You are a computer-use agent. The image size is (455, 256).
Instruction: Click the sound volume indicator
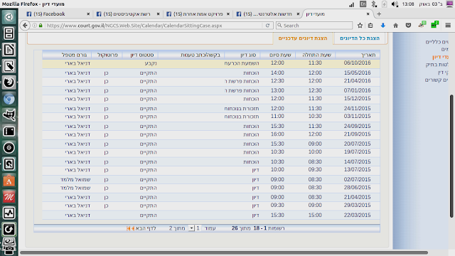coord(395,4)
